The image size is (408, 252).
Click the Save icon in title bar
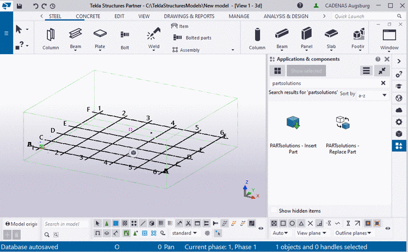pos(20,6)
